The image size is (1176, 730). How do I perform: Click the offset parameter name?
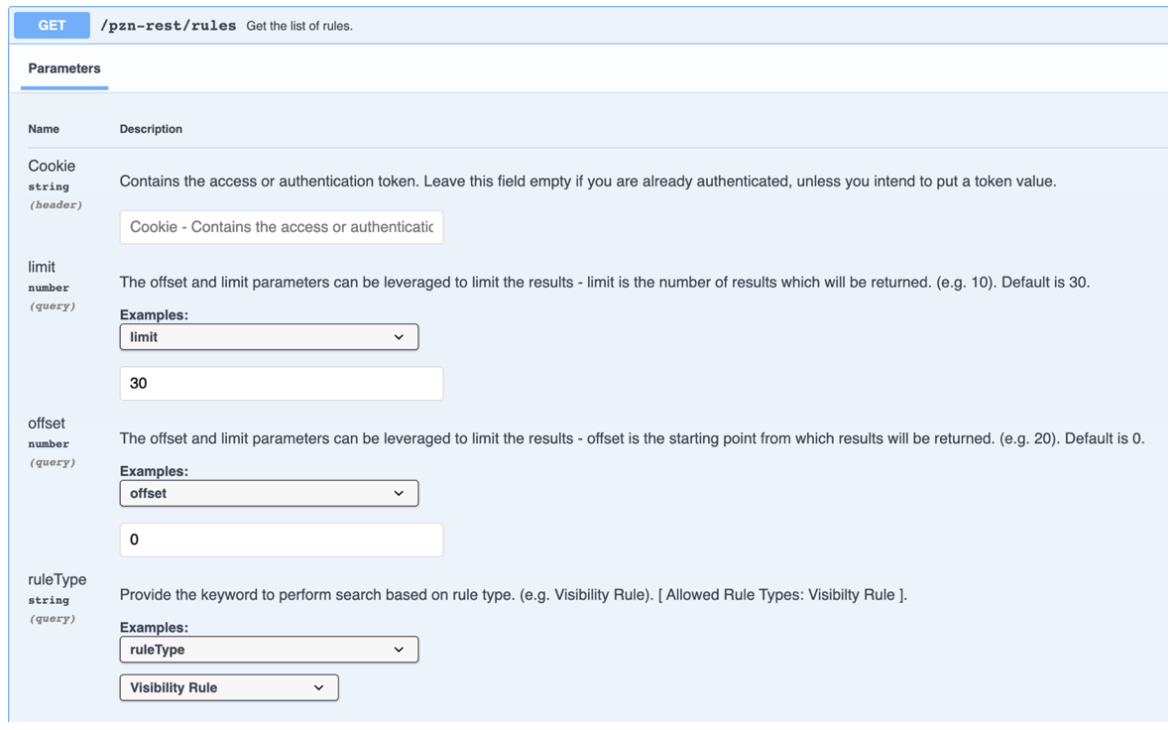(46, 424)
